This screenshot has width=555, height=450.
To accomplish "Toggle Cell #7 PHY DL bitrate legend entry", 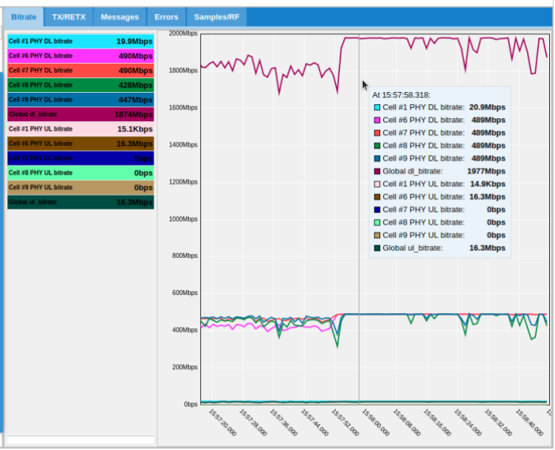I will click(x=81, y=70).
